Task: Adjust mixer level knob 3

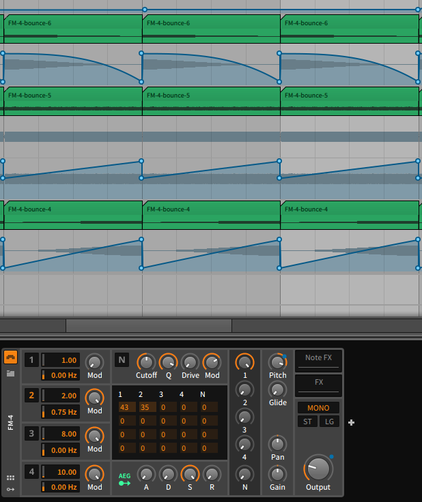Action: [245, 417]
